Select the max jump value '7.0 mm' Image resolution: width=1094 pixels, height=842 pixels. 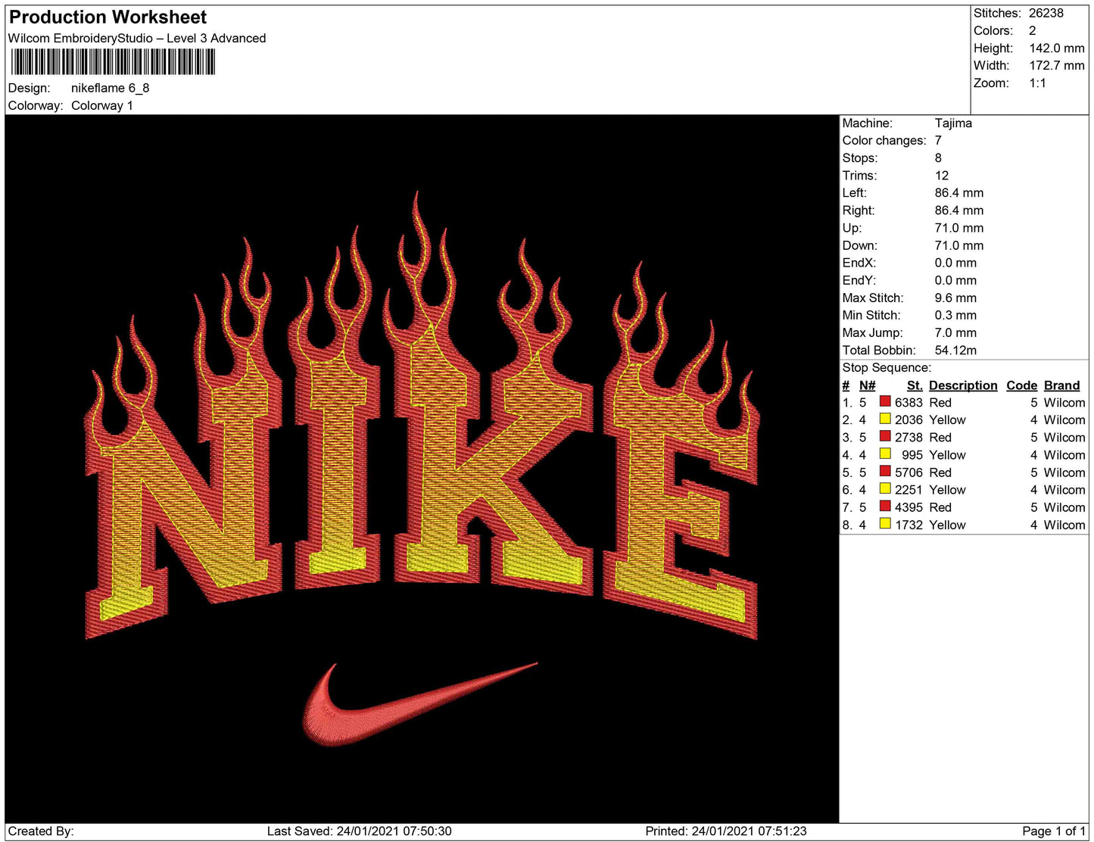tap(955, 332)
